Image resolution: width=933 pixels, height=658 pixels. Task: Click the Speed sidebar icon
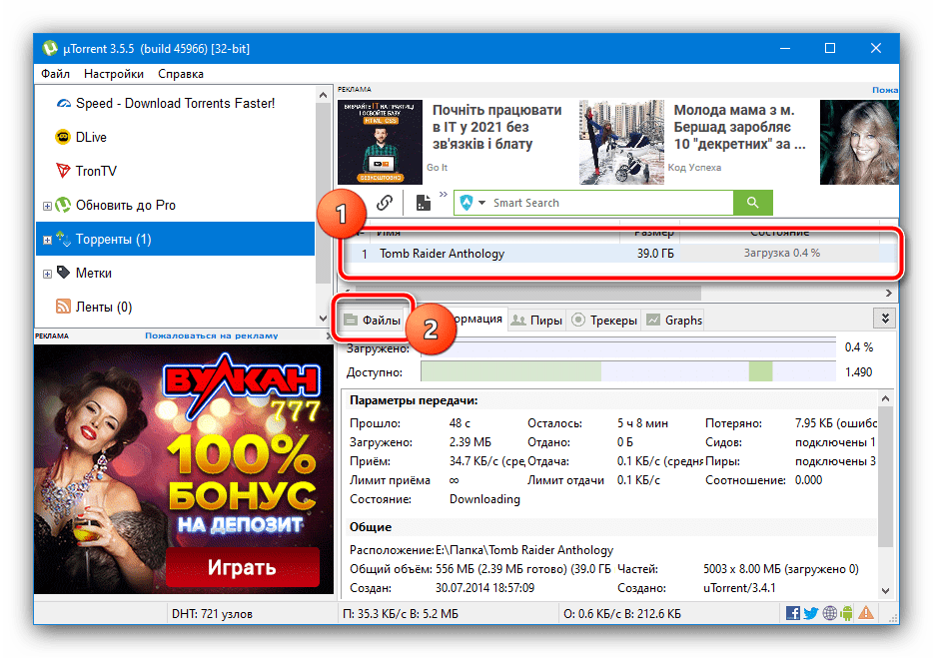click(x=63, y=104)
